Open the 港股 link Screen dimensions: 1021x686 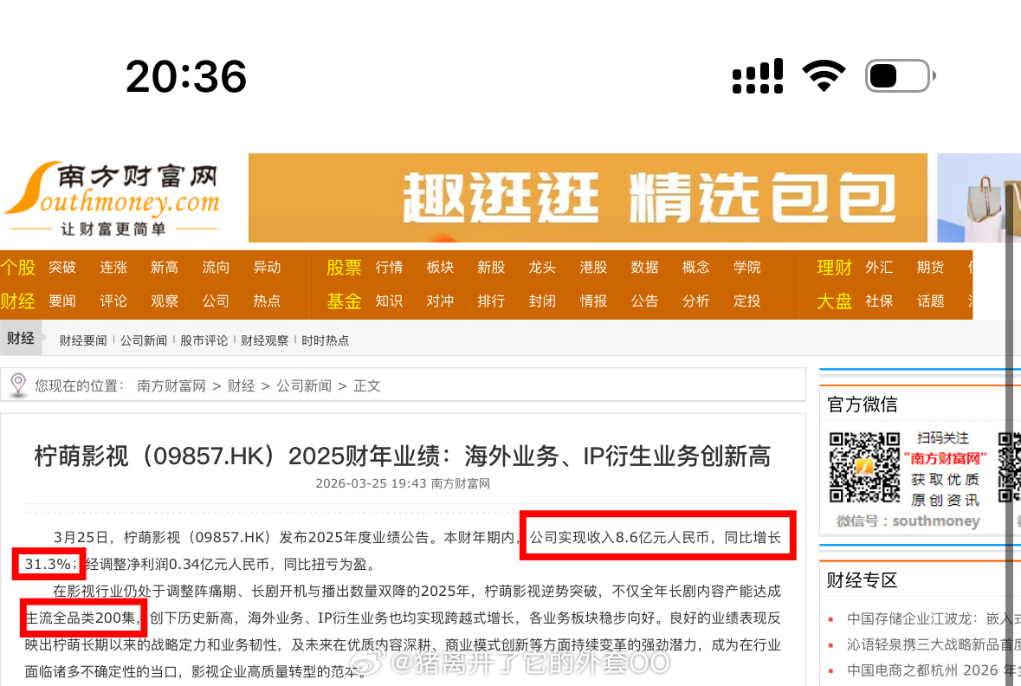coord(594,267)
